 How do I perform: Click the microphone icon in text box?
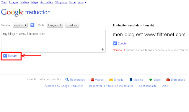coord(102,50)
